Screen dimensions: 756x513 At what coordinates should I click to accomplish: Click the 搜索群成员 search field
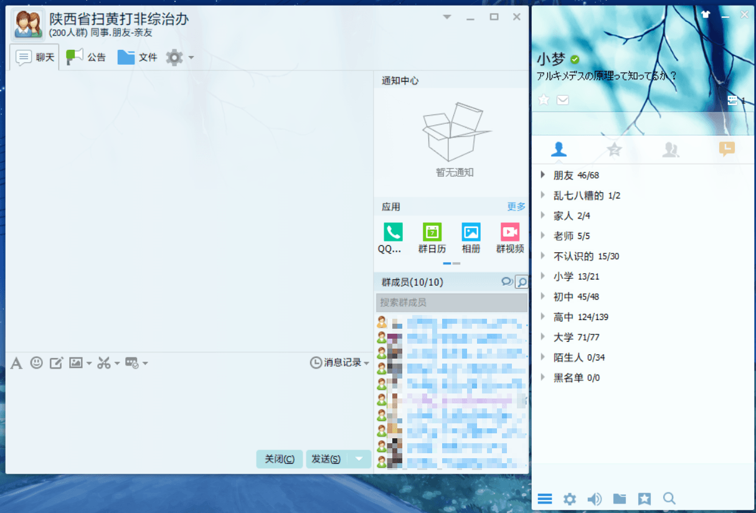tap(451, 303)
